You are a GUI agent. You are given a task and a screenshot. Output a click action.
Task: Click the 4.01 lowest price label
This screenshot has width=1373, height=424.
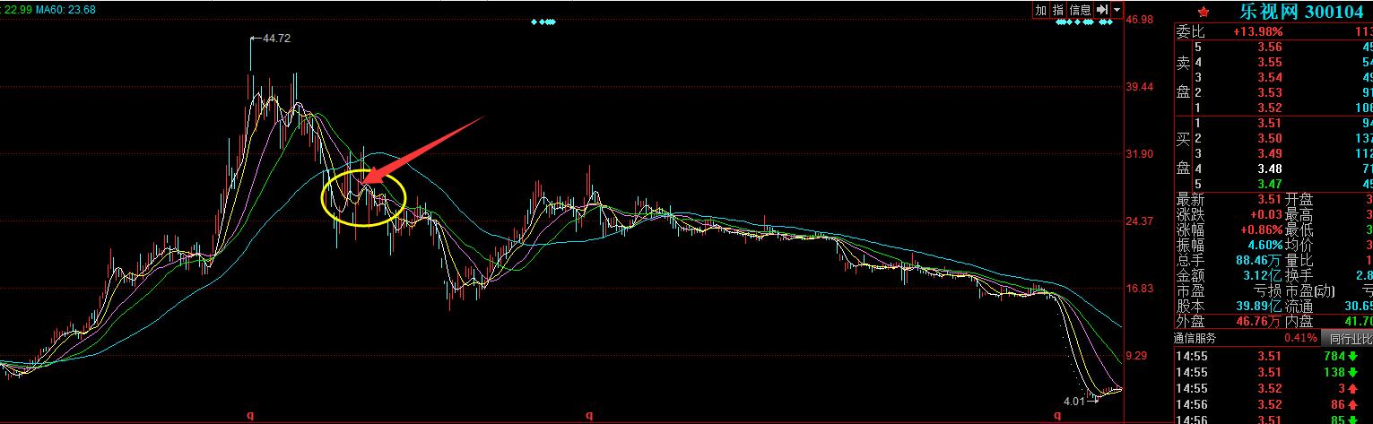coord(1074,402)
